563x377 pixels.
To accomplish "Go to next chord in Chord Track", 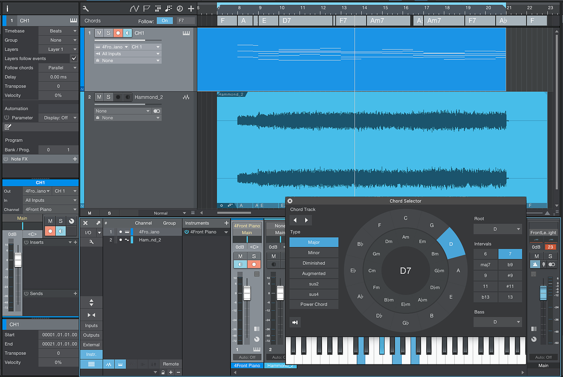I will pyautogui.click(x=306, y=220).
